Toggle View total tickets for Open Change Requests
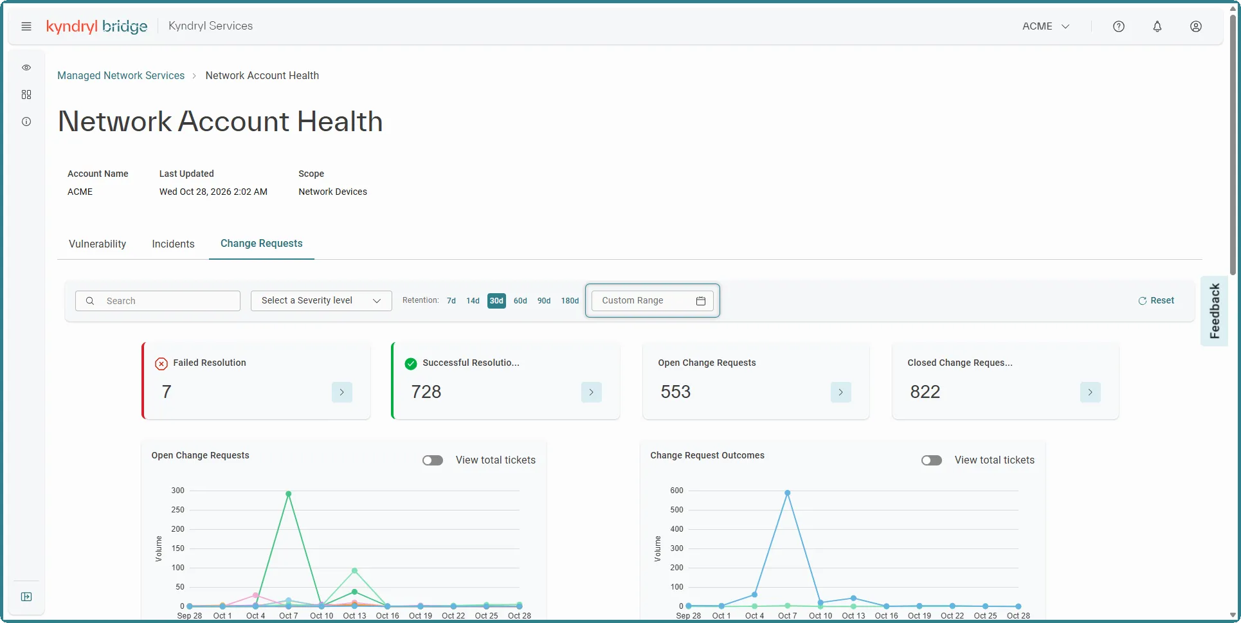Viewport: 1241px width, 623px height. pos(433,460)
